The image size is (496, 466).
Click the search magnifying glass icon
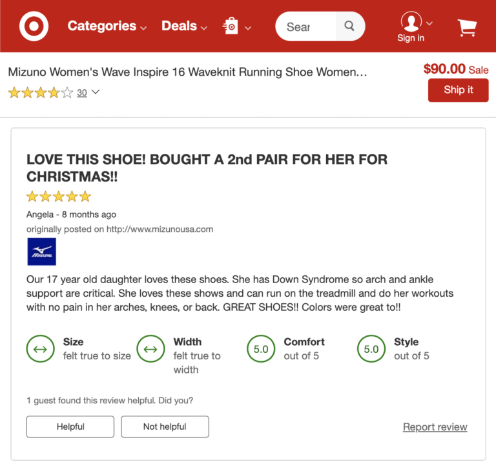tap(349, 26)
